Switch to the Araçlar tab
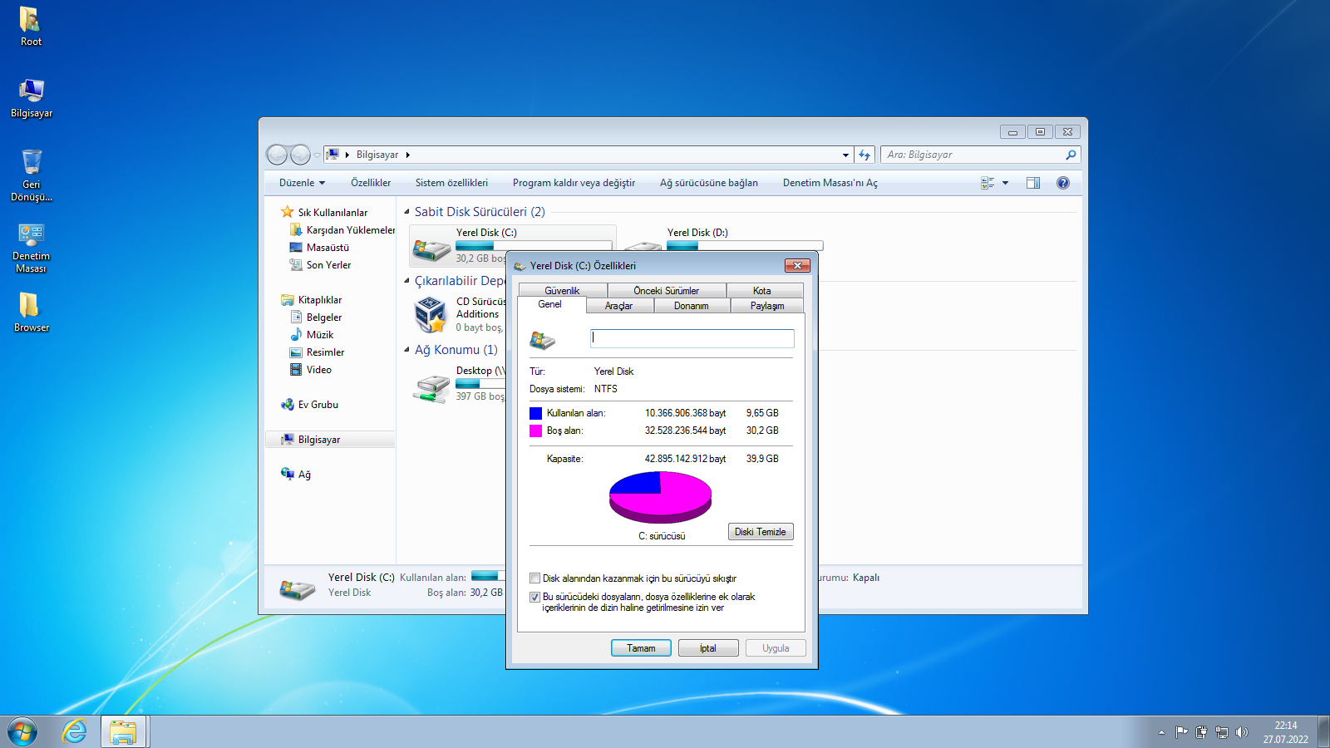The width and height of the screenshot is (1330, 748). tap(618, 306)
